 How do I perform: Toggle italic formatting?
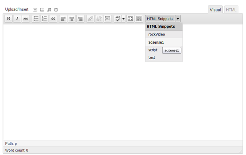pyautogui.click(x=17, y=19)
